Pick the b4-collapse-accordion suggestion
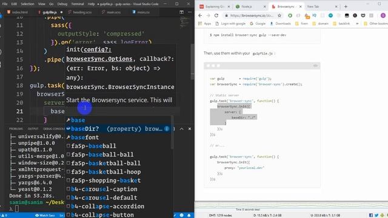Screen dimensions: 388x218 [118, 206]
